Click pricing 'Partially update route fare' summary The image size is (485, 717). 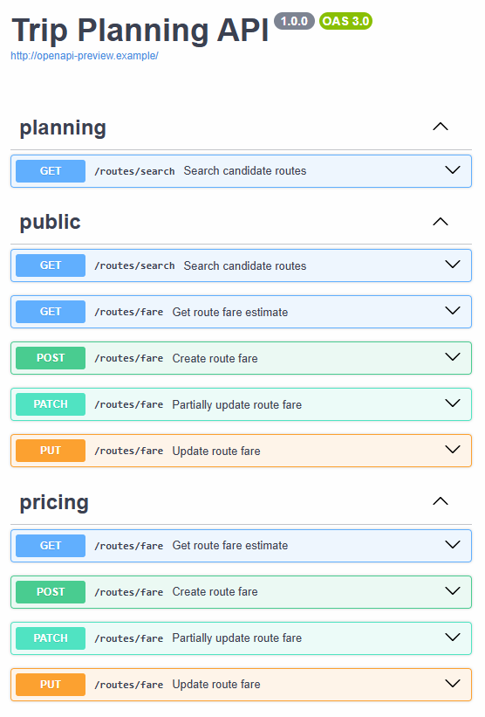point(236,638)
